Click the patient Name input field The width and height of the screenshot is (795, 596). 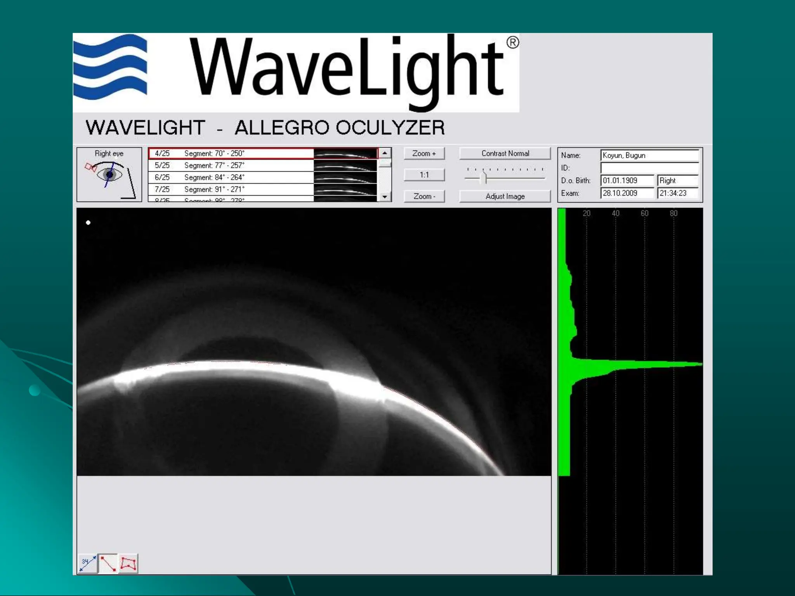click(x=649, y=156)
